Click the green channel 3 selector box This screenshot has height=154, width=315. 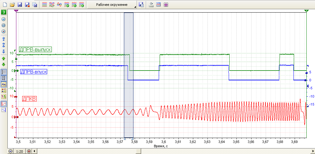pyautogui.click(x=4, y=12)
